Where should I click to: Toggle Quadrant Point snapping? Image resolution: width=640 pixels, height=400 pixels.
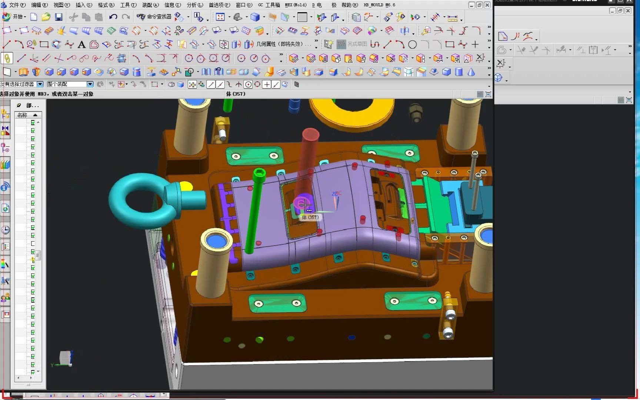(257, 84)
